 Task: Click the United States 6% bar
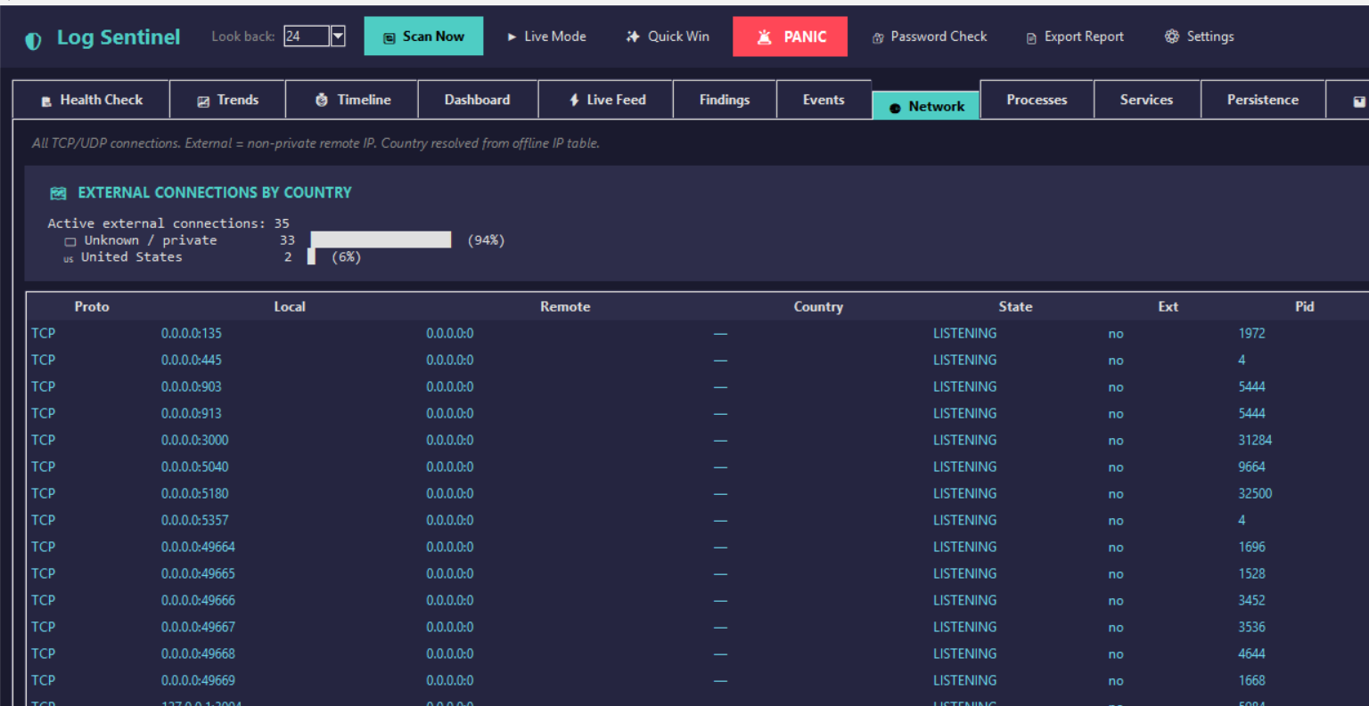coord(311,256)
